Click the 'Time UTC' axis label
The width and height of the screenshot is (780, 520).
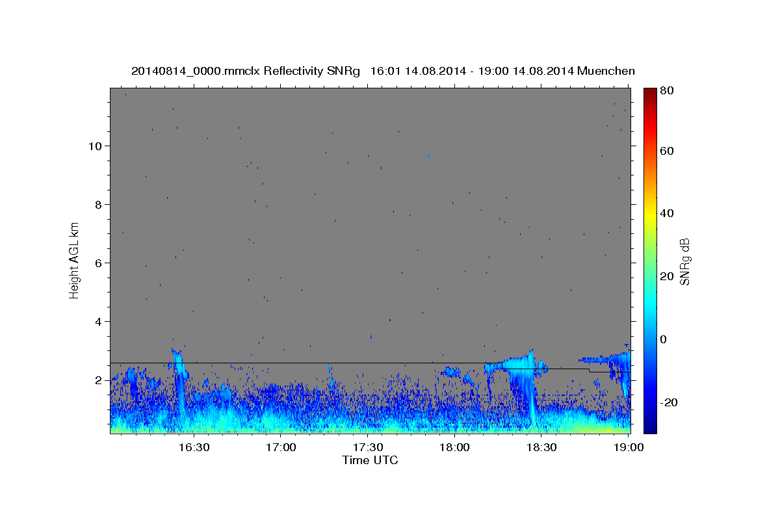(x=370, y=460)
